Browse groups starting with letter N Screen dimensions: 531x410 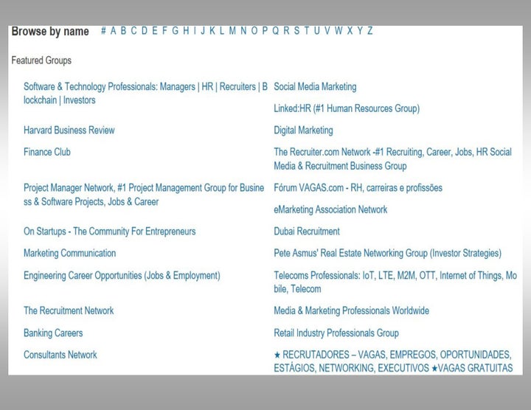pos(243,31)
